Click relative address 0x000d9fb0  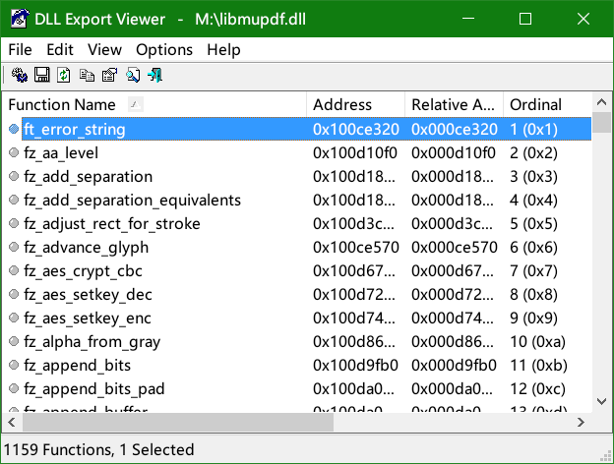click(x=454, y=365)
